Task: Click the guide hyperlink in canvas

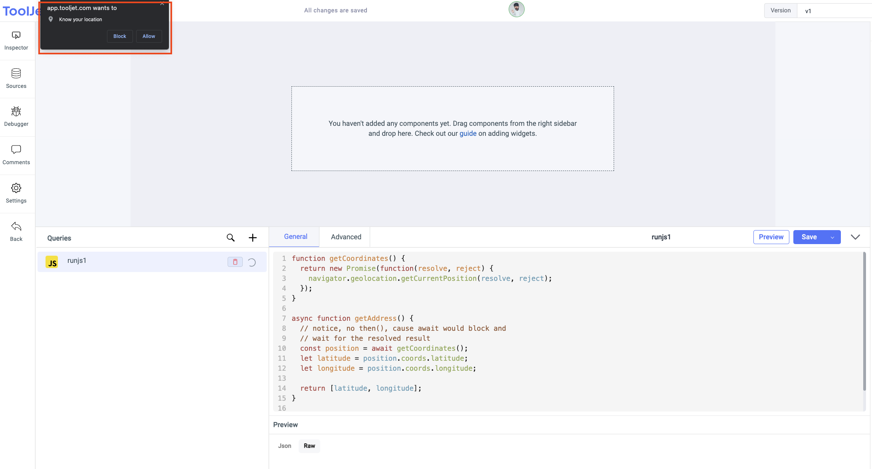Action: (x=468, y=133)
